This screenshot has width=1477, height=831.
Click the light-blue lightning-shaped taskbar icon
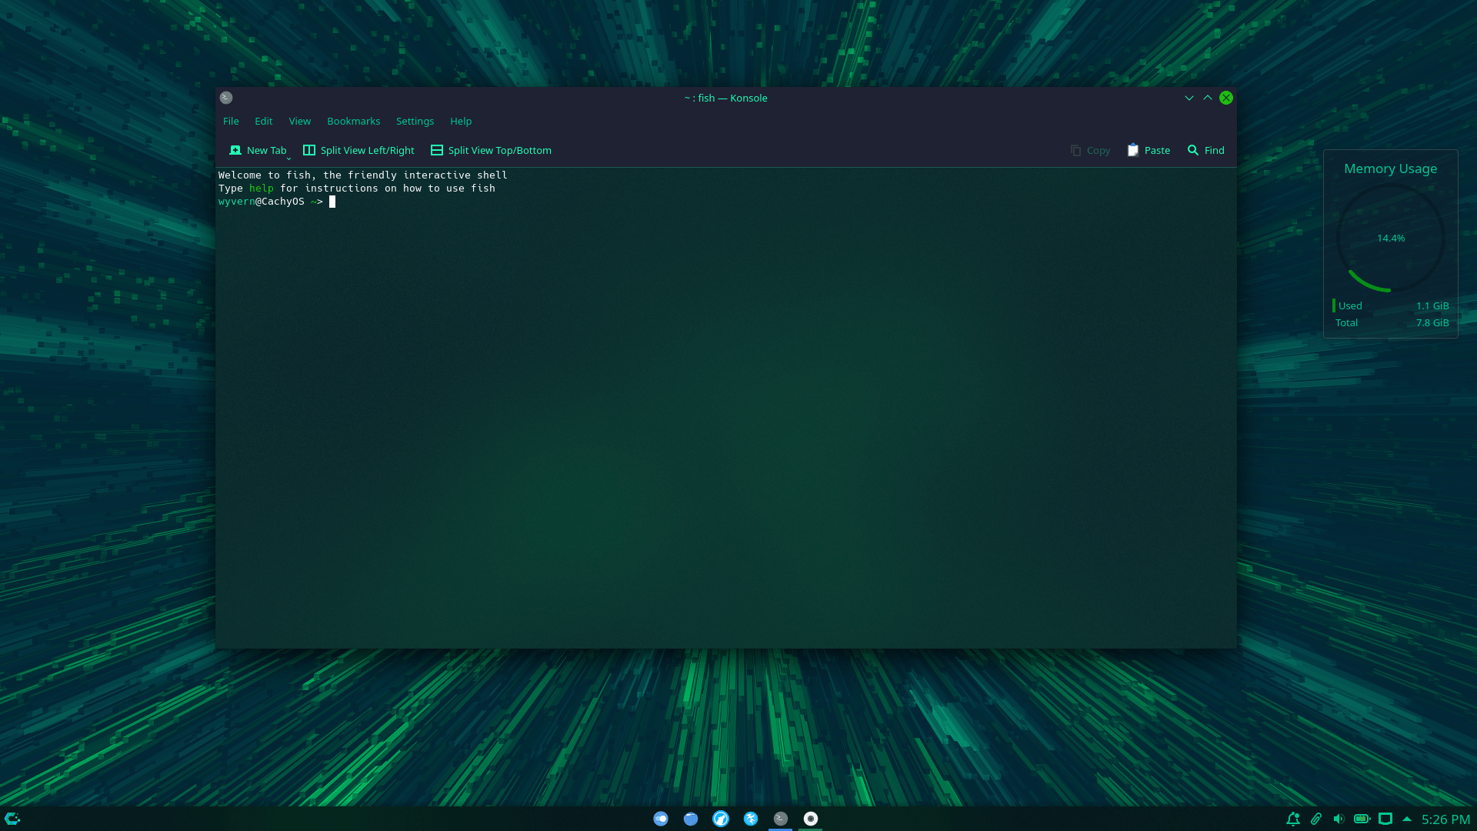(751, 819)
